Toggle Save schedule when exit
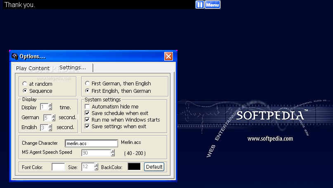Image resolution: width=333 pixels, height=188 pixels. [87, 113]
